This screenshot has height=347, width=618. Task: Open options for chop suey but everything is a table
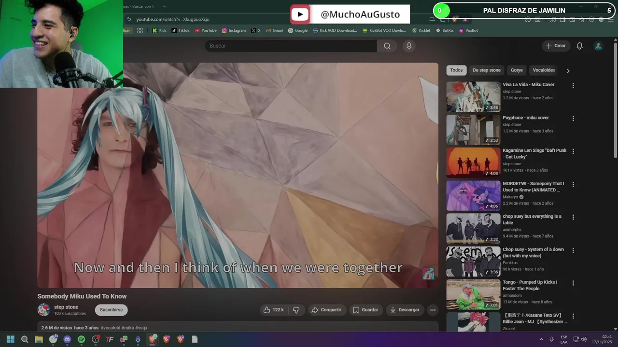tap(573, 217)
